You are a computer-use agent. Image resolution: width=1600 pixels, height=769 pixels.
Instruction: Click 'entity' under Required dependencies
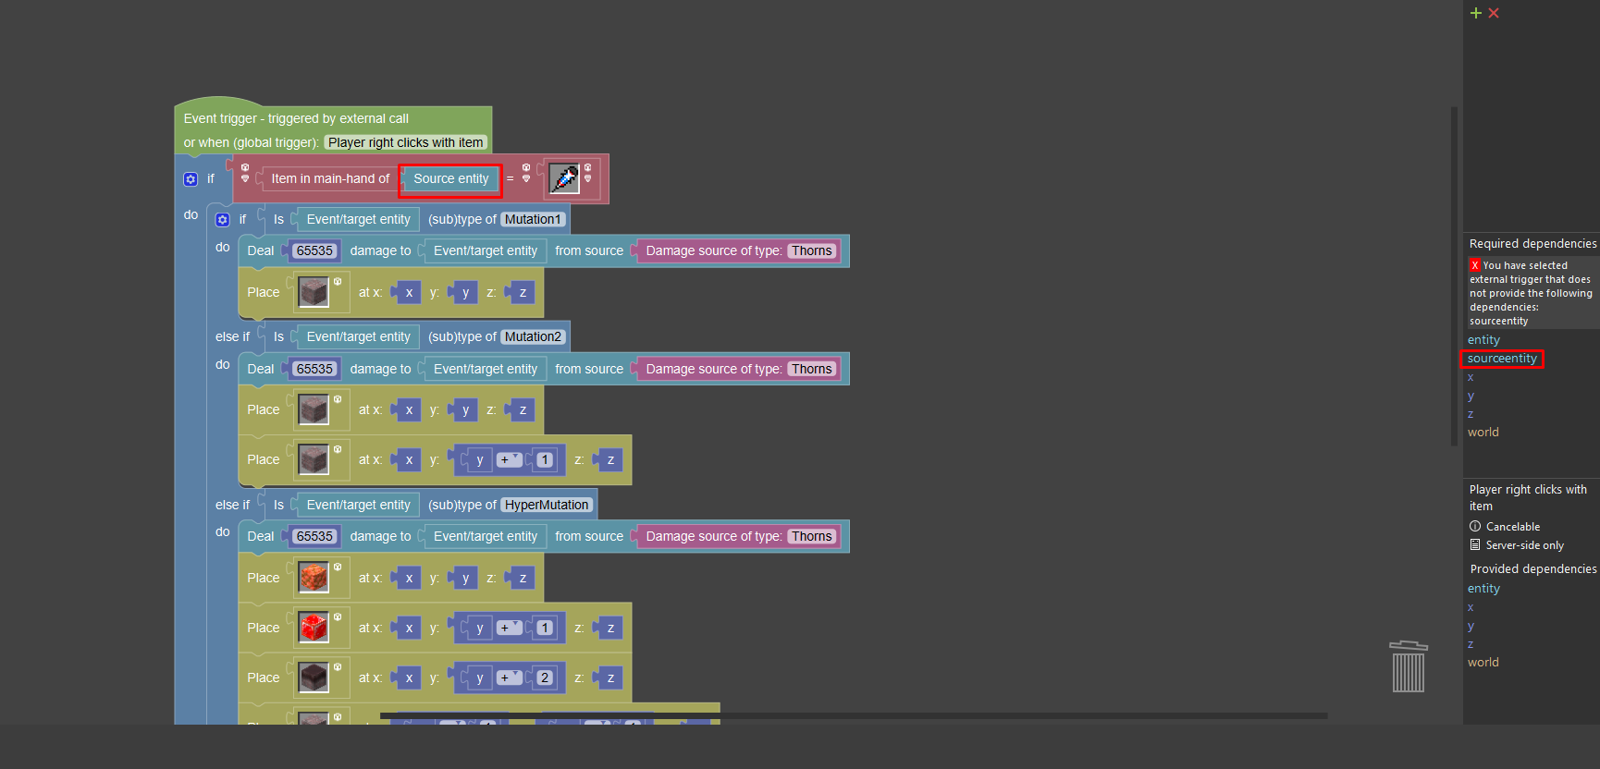1483,340
